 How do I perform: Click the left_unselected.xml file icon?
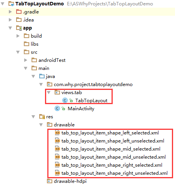pos(57,141)
